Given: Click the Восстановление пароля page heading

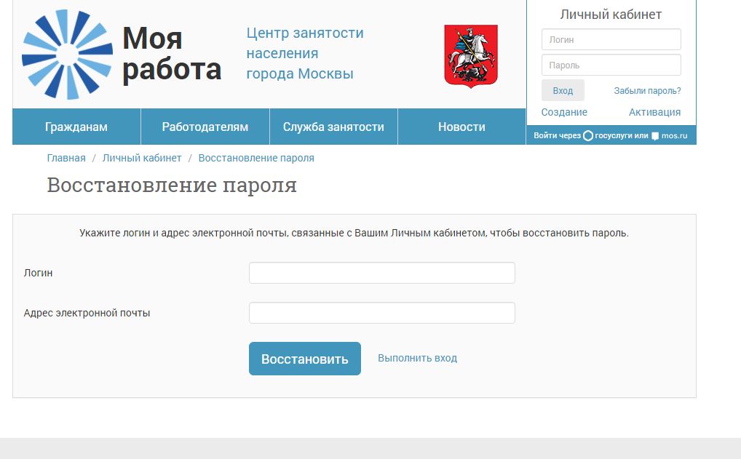Looking at the screenshot, I should pos(172,185).
